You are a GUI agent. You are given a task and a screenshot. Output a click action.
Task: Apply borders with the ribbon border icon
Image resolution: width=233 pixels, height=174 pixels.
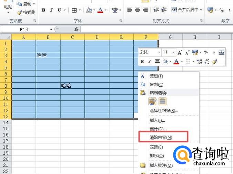point(74,10)
